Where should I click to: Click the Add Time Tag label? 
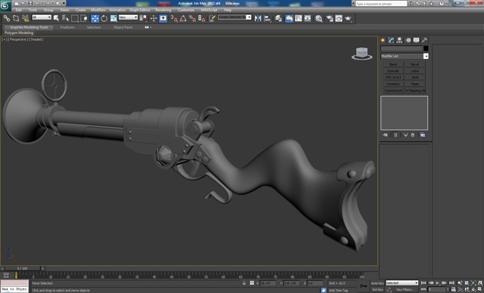pyautogui.click(x=338, y=290)
